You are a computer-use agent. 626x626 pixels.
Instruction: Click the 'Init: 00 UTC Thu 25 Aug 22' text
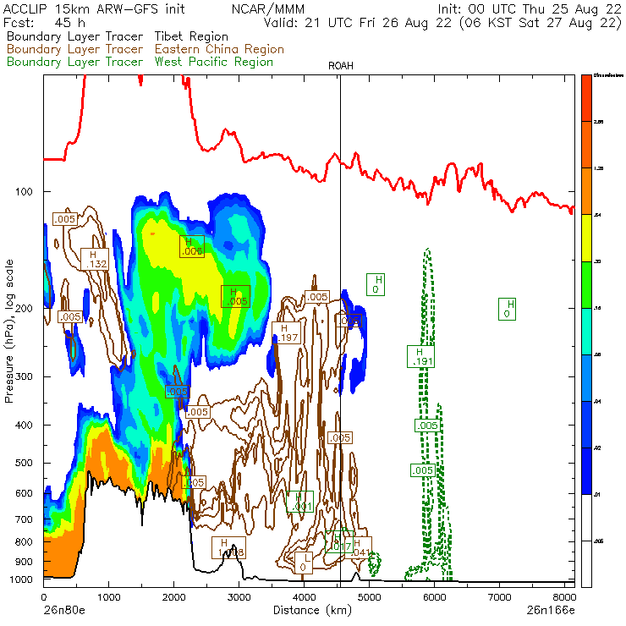tap(530, 8)
